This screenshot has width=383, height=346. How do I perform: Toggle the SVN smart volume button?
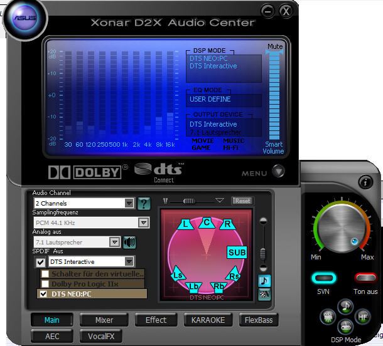pyautogui.click(x=323, y=278)
